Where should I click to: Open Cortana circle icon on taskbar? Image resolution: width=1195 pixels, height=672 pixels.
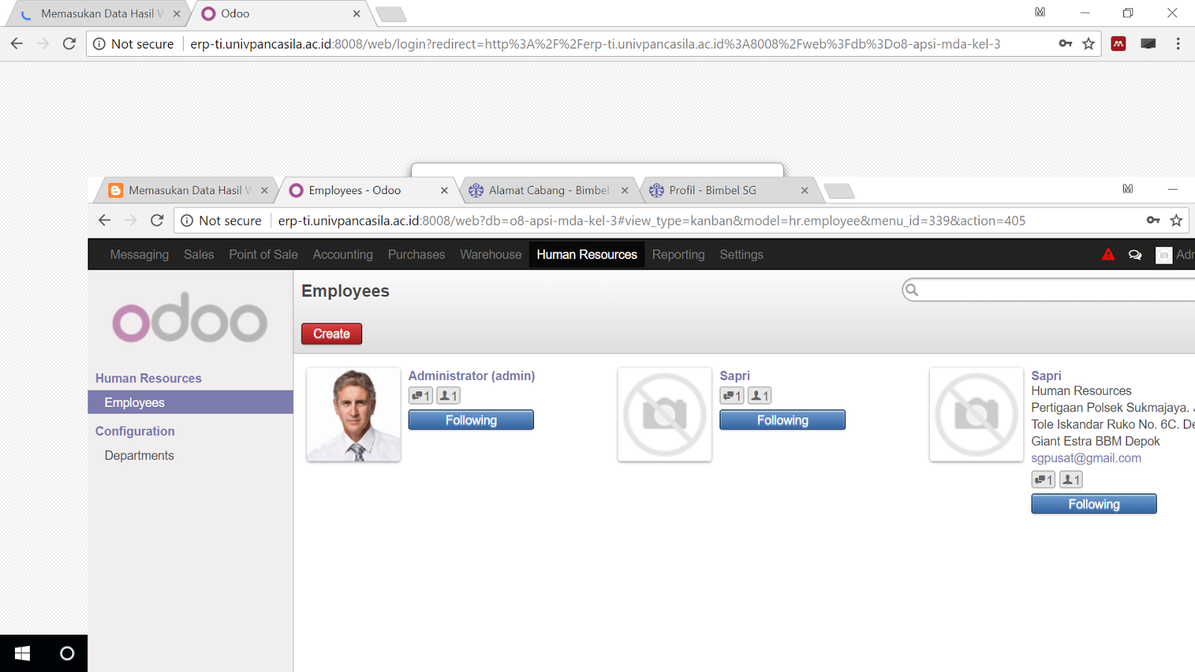point(67,653)
